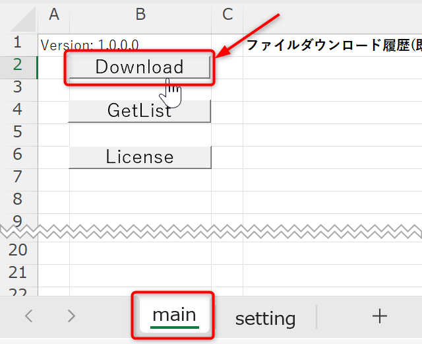The image size is (422, 344).
Task: Select row 20 header
Action: click(x=18, y=250)
